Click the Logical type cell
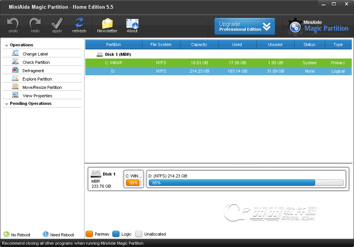 tap(338, 71)
